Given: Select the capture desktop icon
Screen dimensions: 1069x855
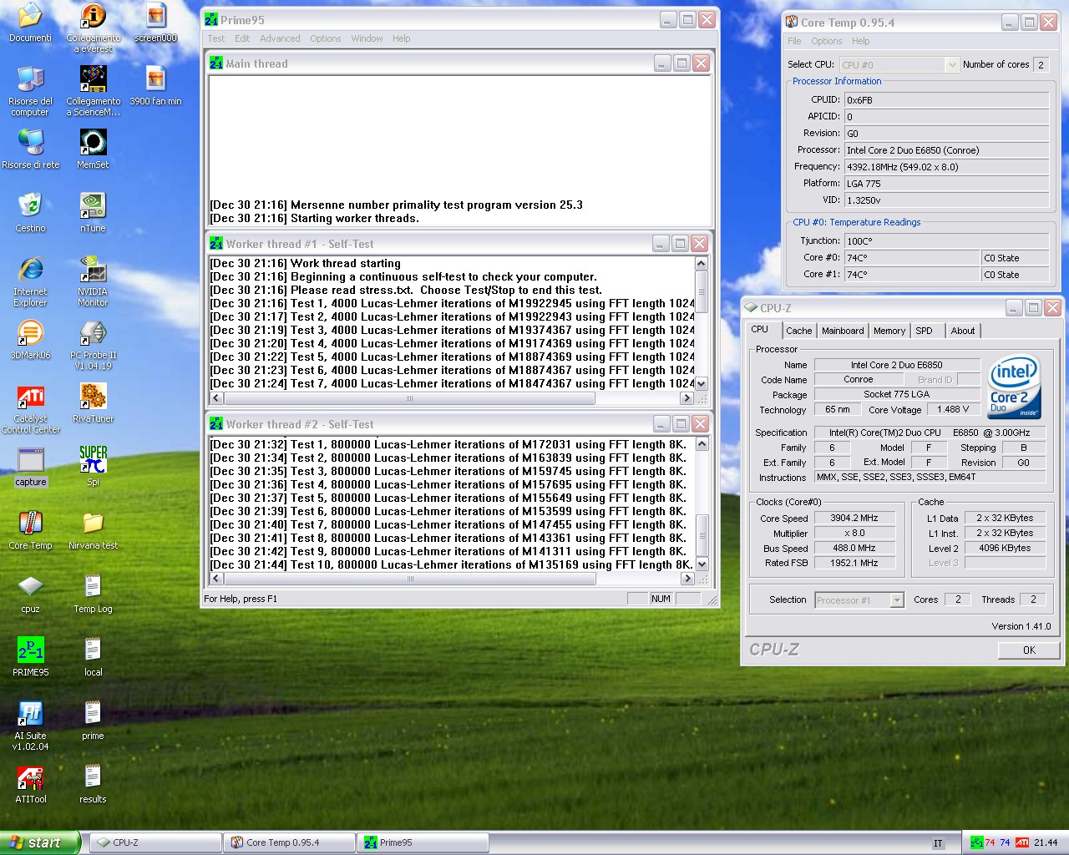Looking at the screenshot, I should (x=30, y=467).
